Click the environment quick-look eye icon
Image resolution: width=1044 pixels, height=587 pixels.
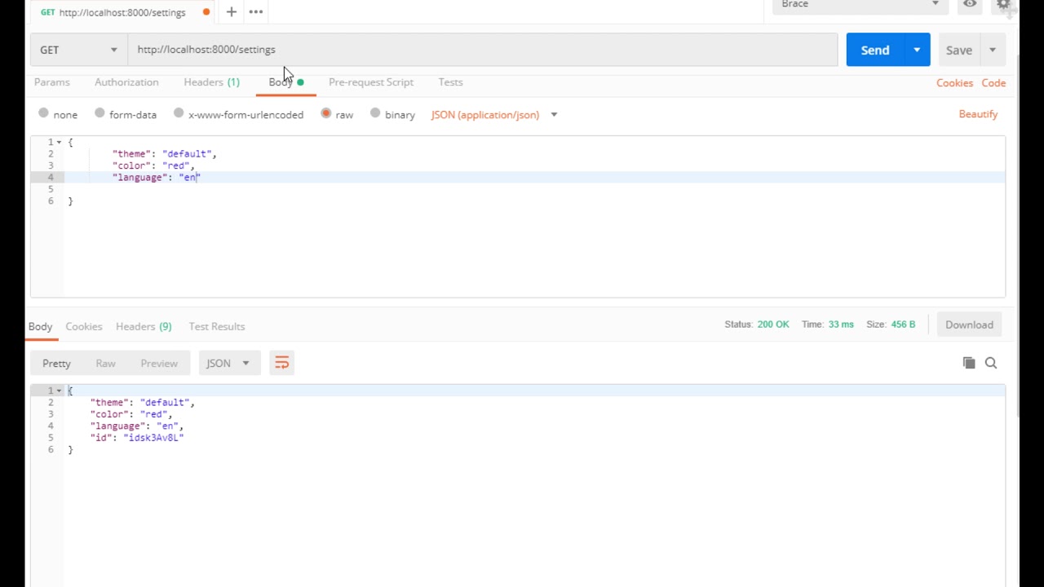(970, 4)
